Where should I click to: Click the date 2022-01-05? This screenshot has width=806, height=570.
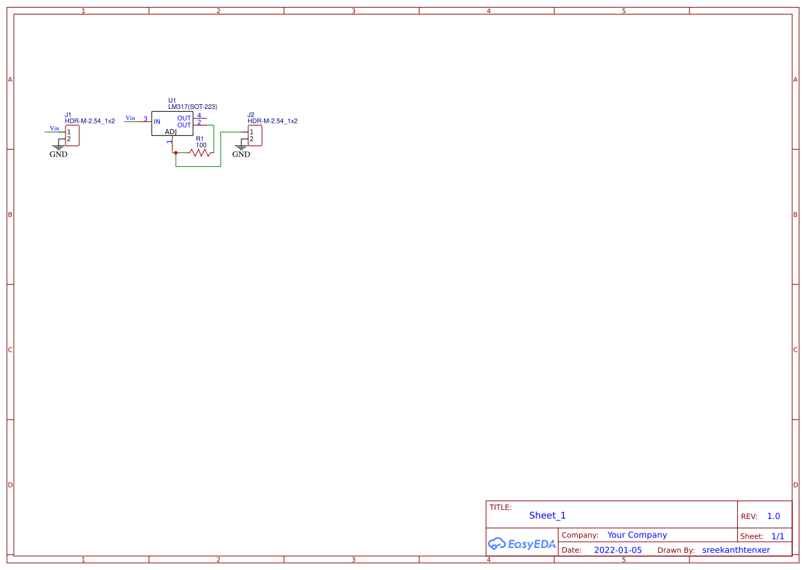click(618, 549)
